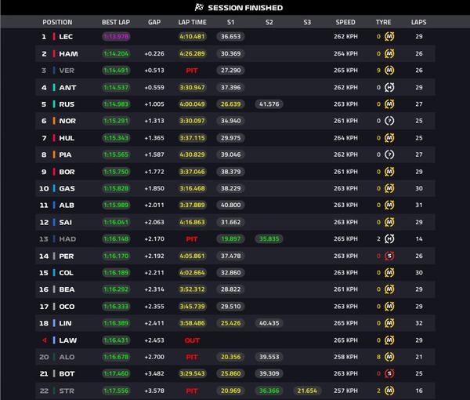Click the purple best lap 1:13.978
The width and height of the screenshot is (470, 400).
[116, 37]
